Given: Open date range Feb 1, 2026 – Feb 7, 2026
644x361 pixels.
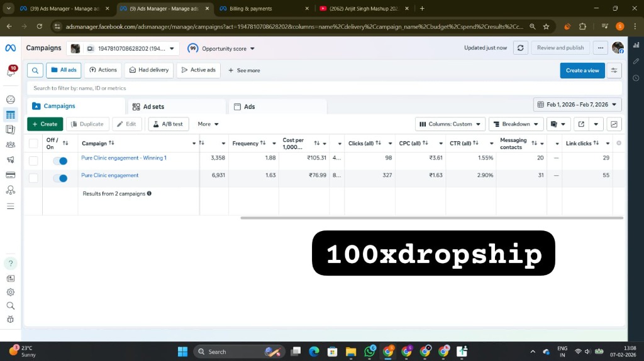Looking at the screenshot, I should 577,105.
